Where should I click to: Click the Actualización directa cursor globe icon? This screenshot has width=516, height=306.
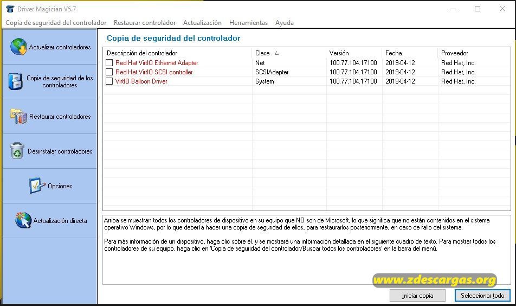coord(23,220)
